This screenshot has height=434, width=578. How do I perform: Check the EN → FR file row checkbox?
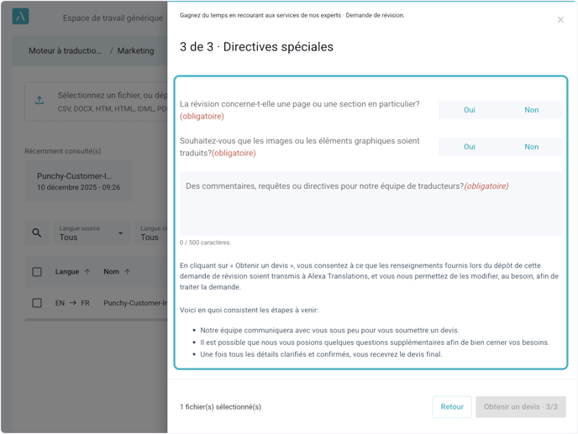(37, 303)
